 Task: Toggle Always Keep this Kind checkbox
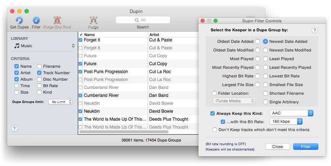pos(213,113)
